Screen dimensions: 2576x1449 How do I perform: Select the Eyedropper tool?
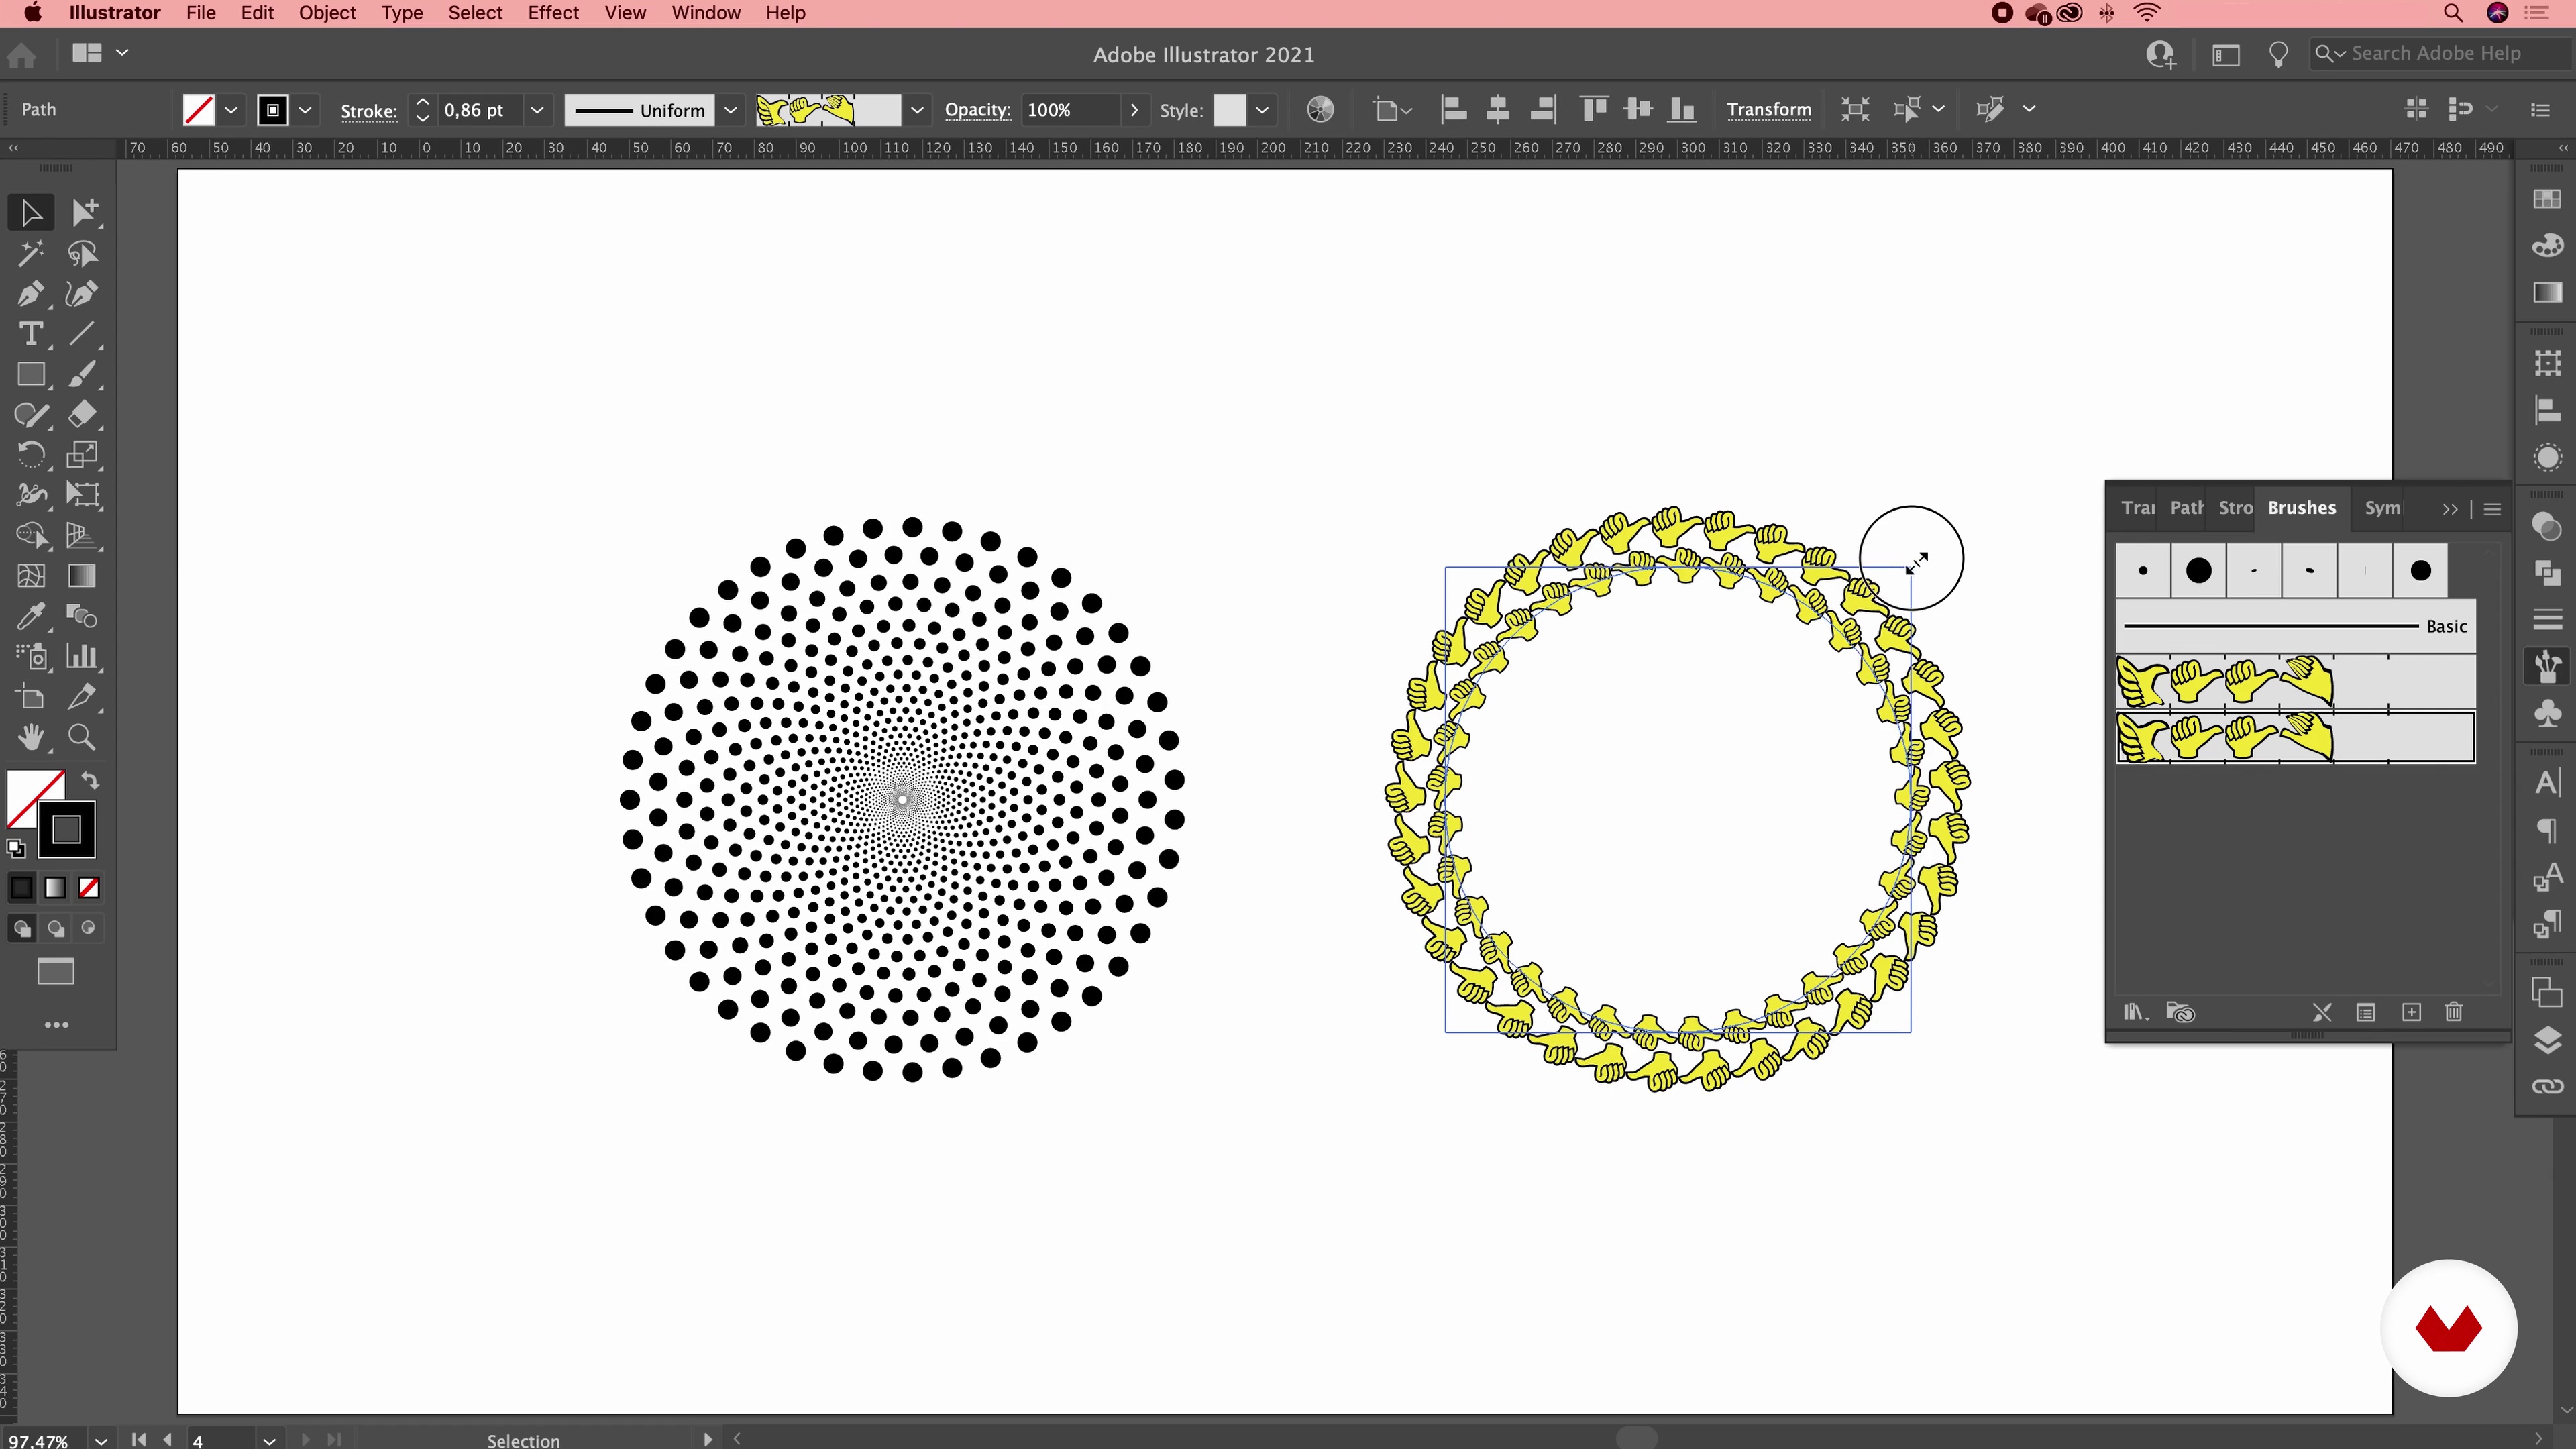[x=30, y=616]
